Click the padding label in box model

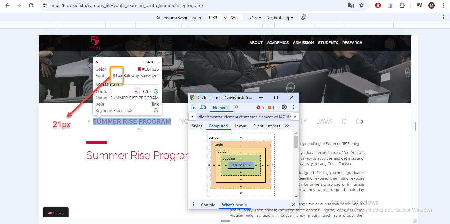[229, 159]
